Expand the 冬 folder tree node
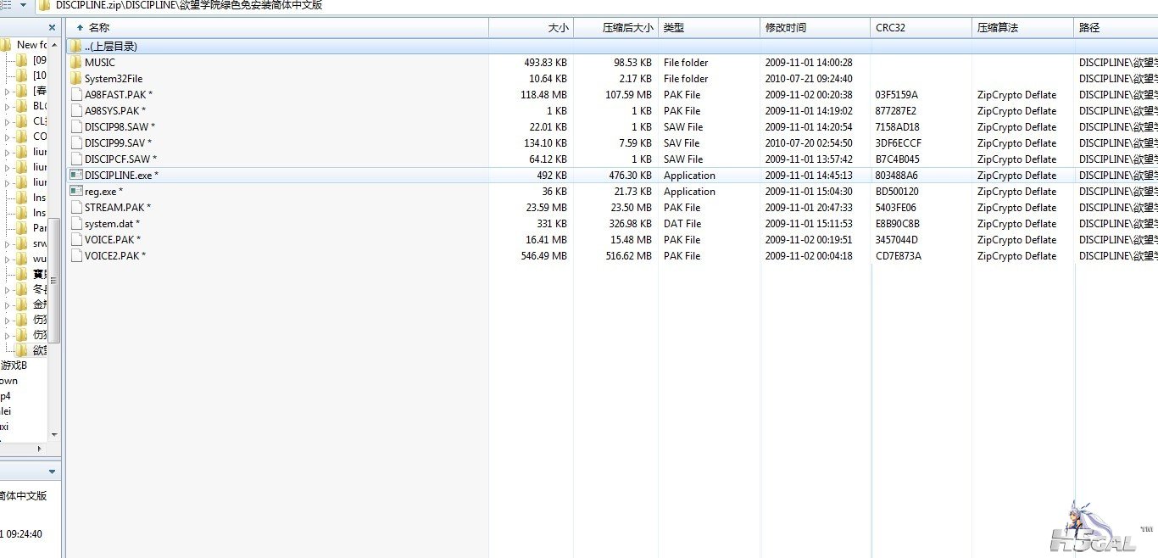The height and width of the screenshot is (558, 1158). point(8,289)
